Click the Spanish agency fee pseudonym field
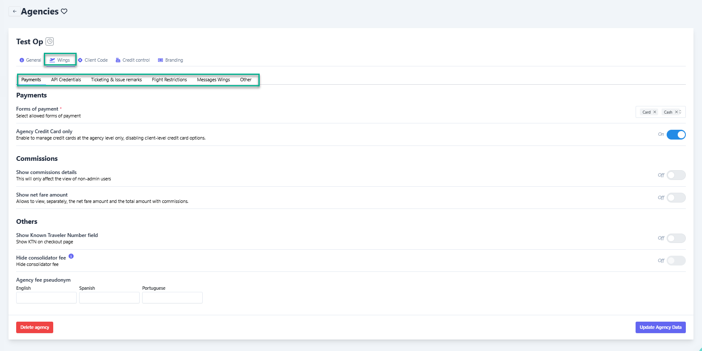This screenshot has width=702, height=351. [109, 298]
